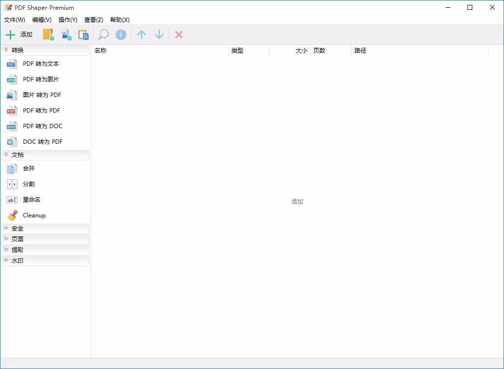Expand the 安全 section
The image size is (504, 369).
[45, 229]
